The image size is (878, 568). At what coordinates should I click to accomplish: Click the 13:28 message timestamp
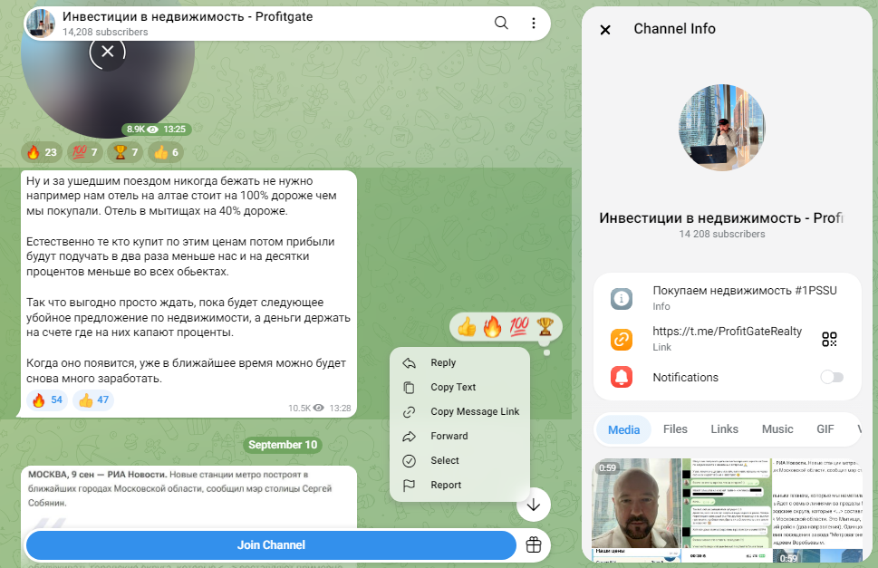340,408
